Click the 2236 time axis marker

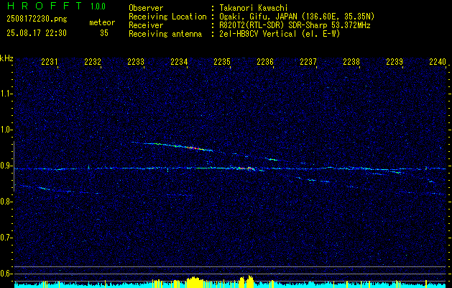265,61
